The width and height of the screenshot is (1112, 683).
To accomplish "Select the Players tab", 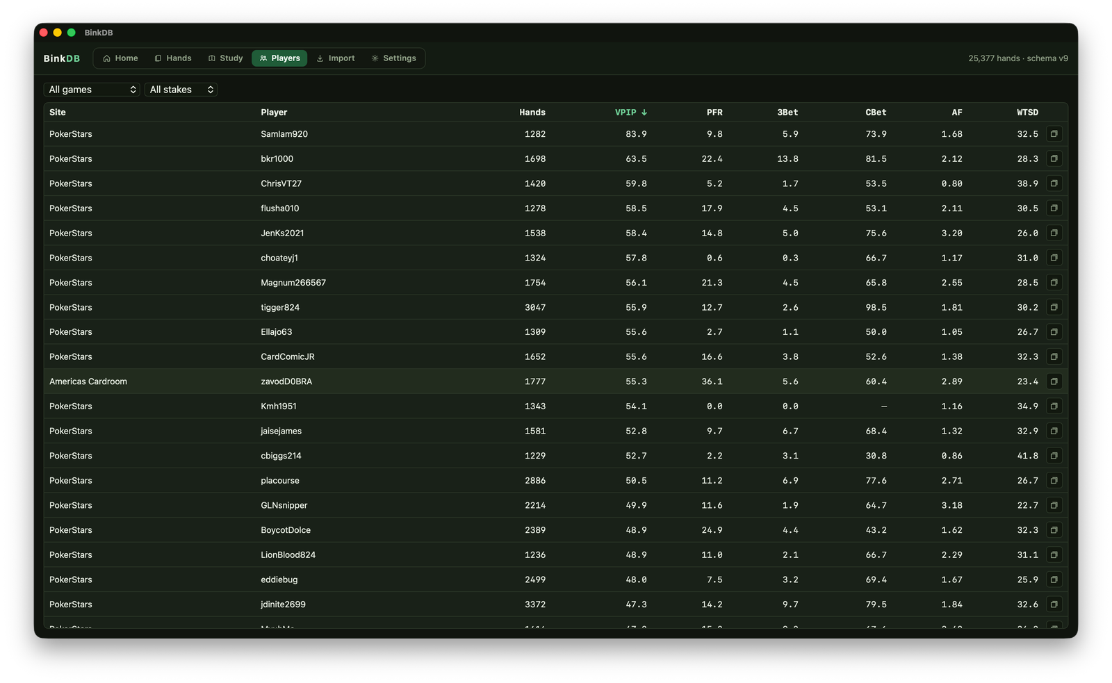I will [279, 58].
